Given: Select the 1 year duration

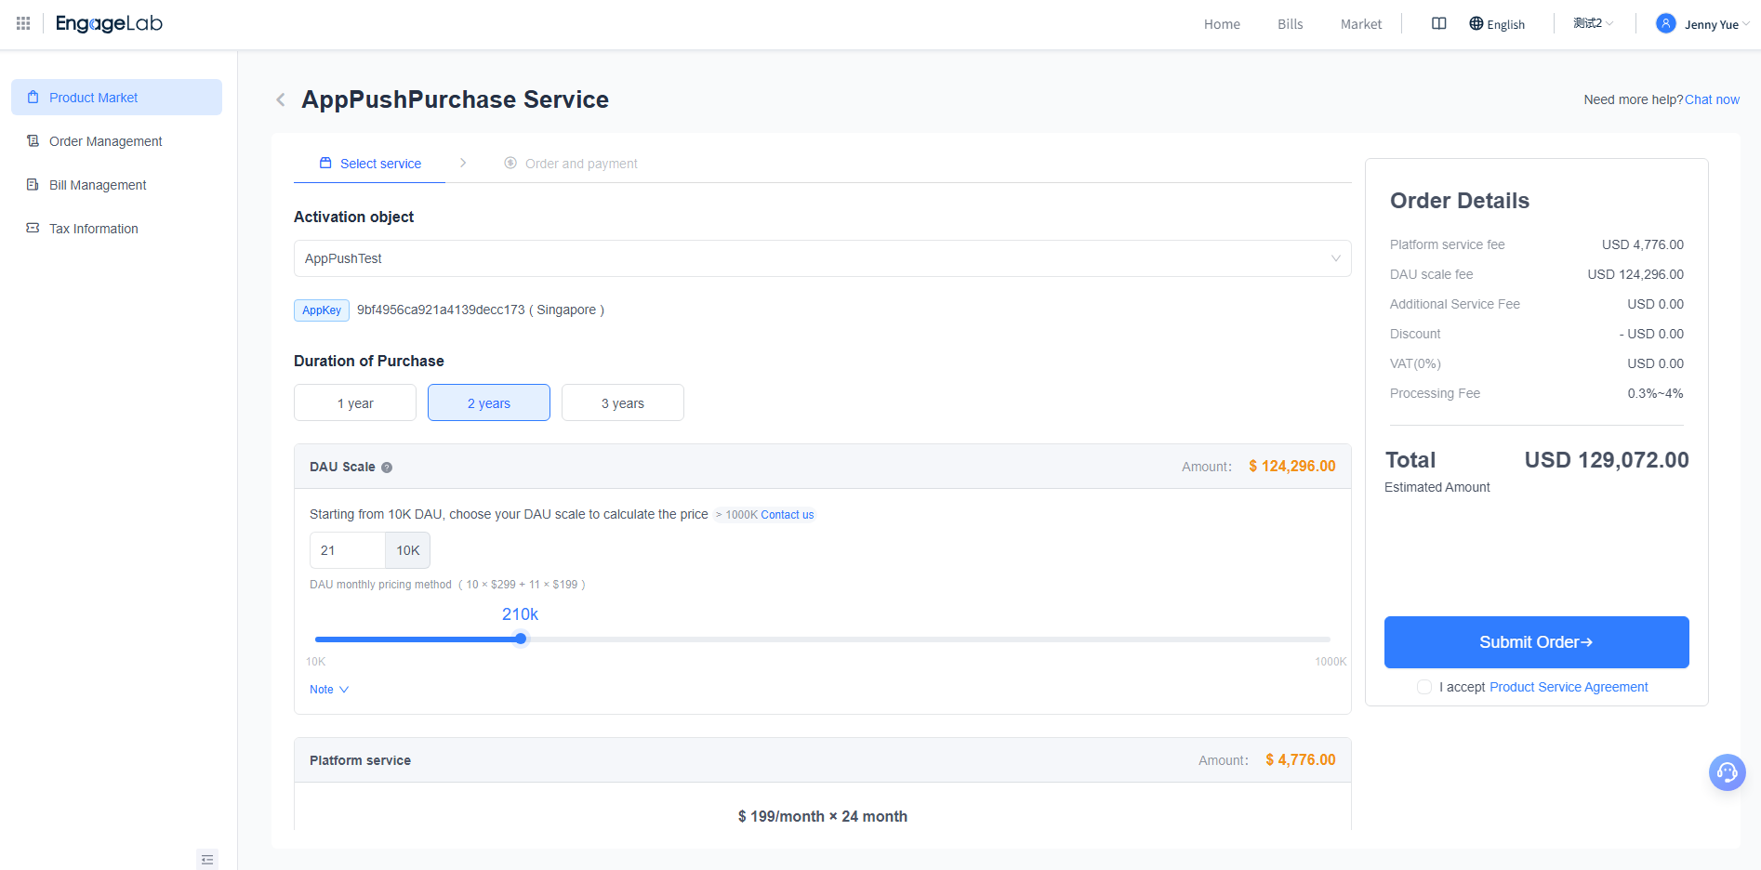Looking at the screenshot, I should (355, 402).
